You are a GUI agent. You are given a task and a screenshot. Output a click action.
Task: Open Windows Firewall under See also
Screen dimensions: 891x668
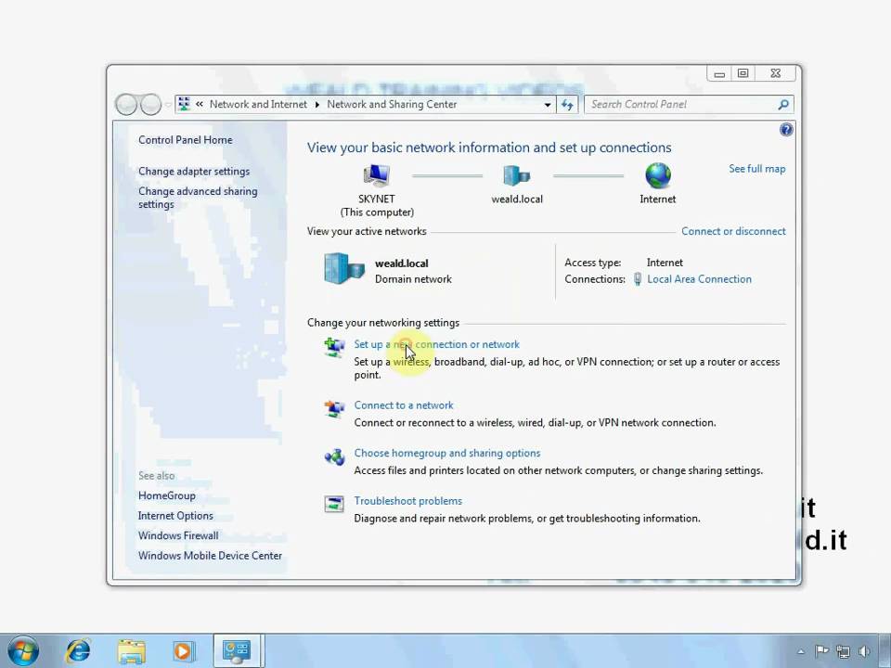(x=178, y=535)
